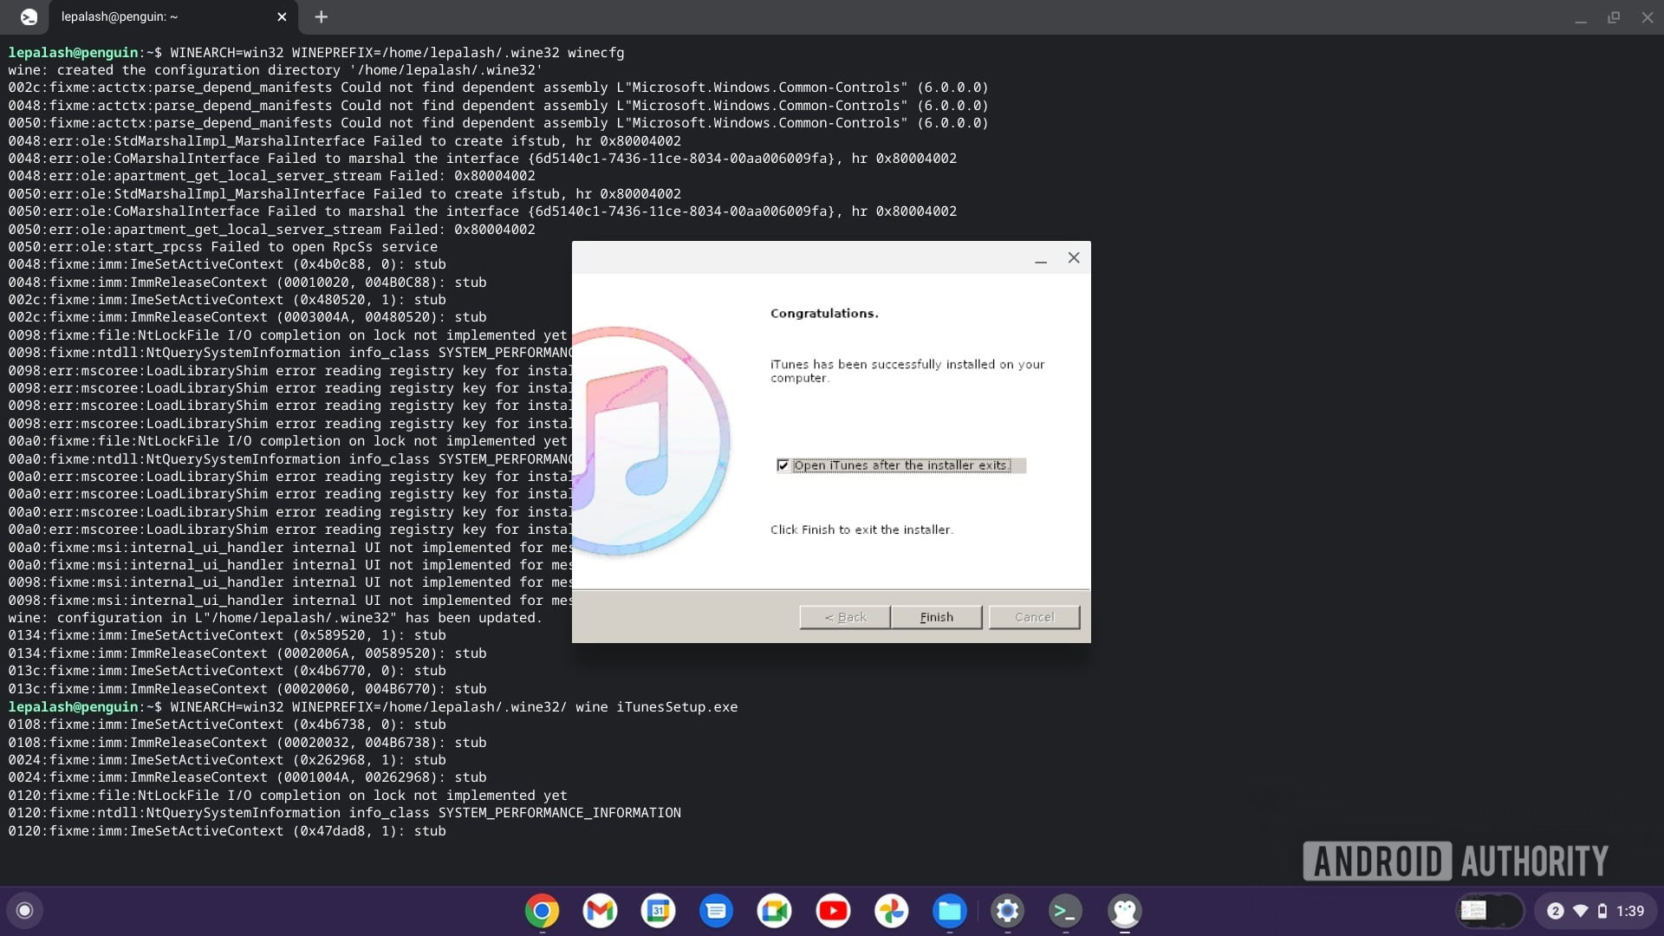
Task: Open Google Photos from the shelf
Action: 891,911
